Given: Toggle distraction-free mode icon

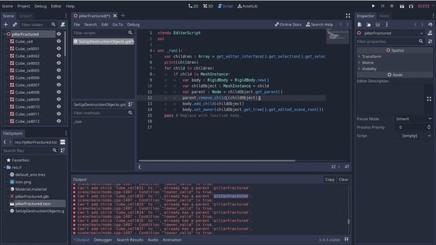Looking at the screenshot, I should (x=348, y=16).
